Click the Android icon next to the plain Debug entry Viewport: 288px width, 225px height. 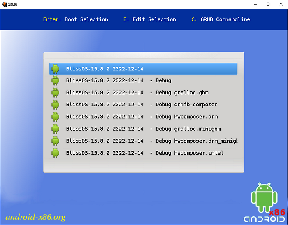(x=55, y=80)
